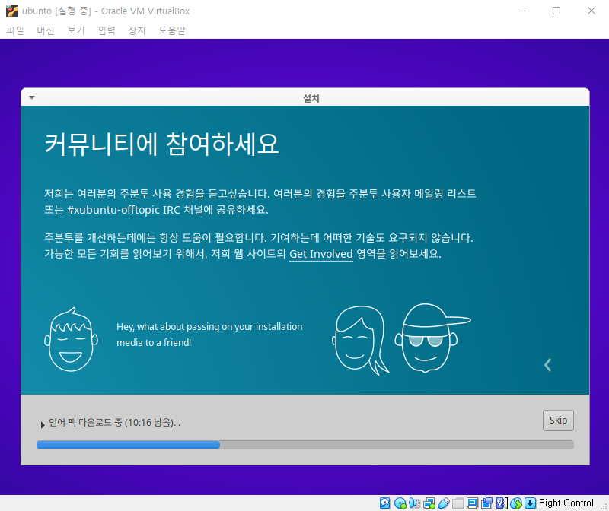Click the cap and sunglasses face illustration
609x511 pixels.
click(x=432, y=338)
